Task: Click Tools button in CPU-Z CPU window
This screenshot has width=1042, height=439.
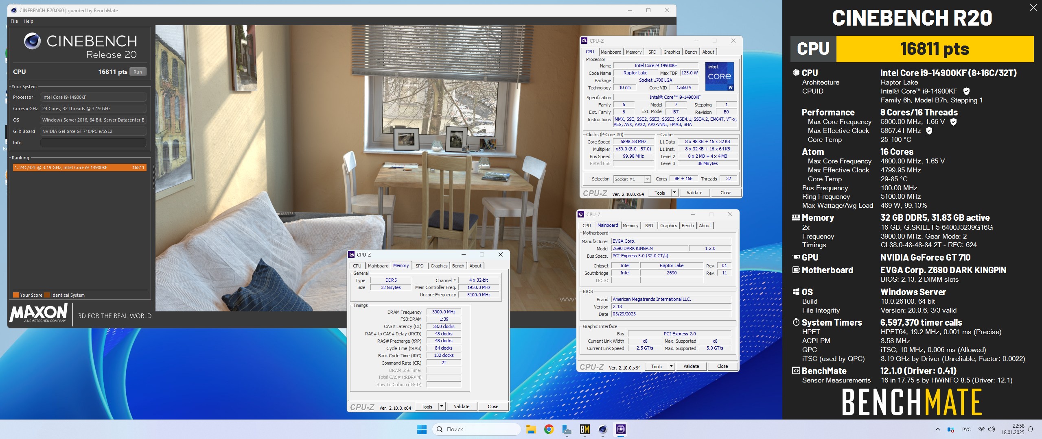Action: [x=660, y=193]
